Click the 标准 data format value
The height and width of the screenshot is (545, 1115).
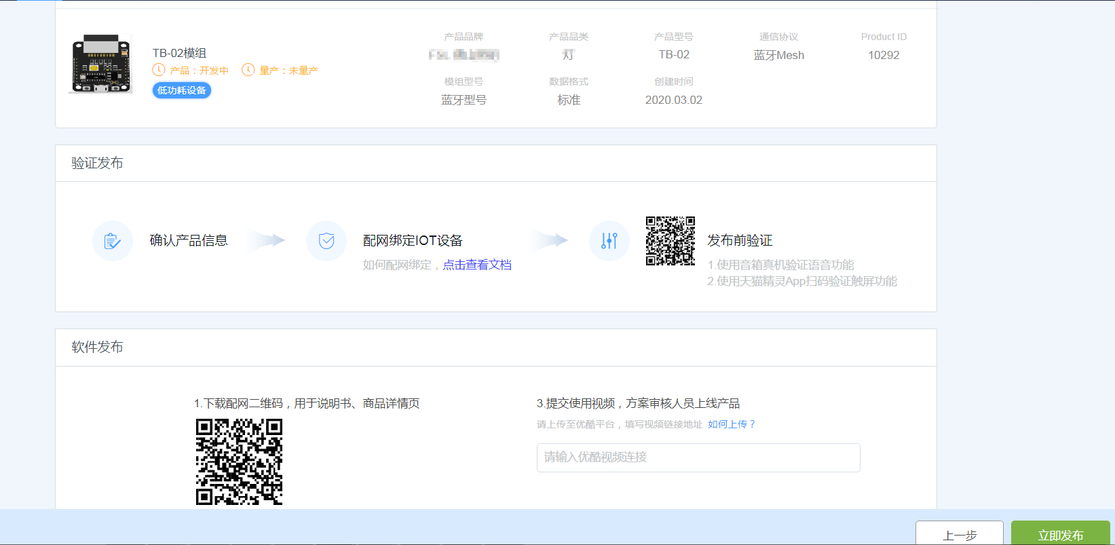[569, 100]
